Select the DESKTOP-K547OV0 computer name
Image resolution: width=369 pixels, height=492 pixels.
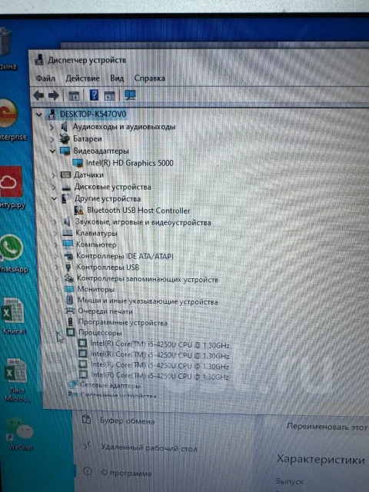point(93,114)
